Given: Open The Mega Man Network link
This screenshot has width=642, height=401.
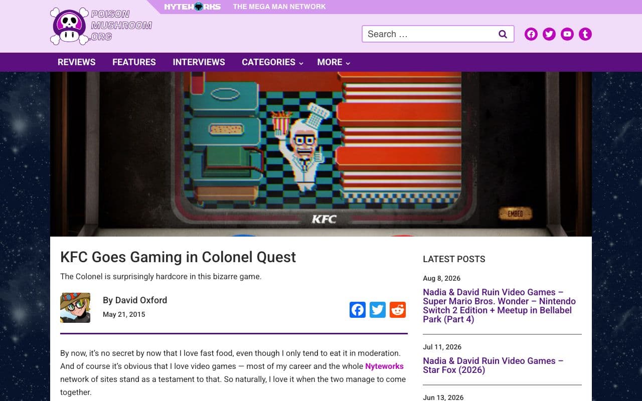Looking at the screenshot, I should tap(279, 7).
